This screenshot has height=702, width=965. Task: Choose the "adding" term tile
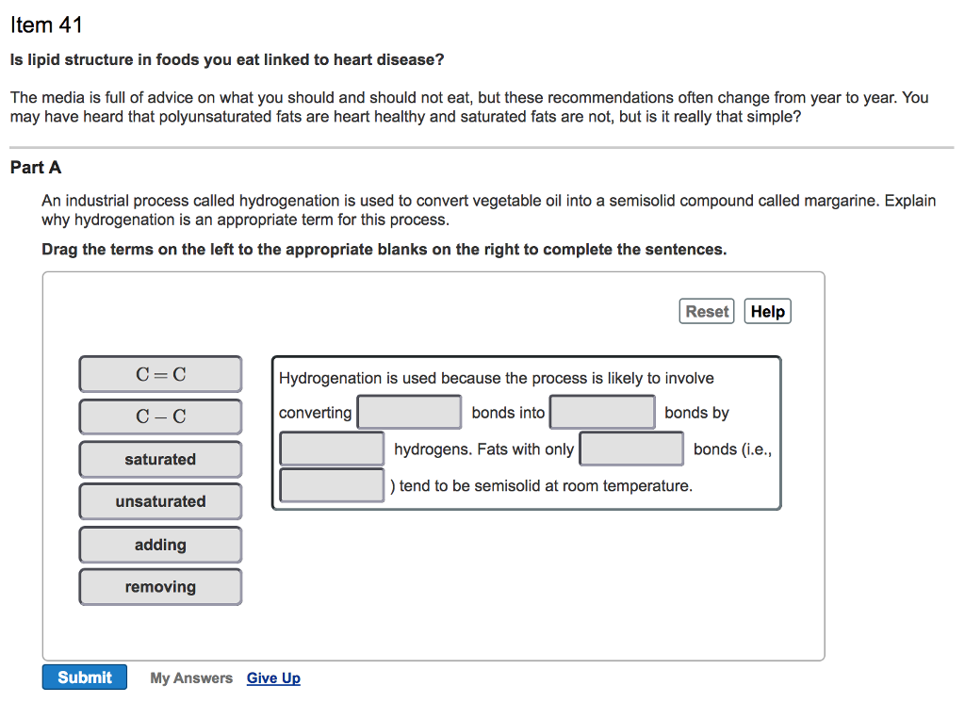pos(160,545)
